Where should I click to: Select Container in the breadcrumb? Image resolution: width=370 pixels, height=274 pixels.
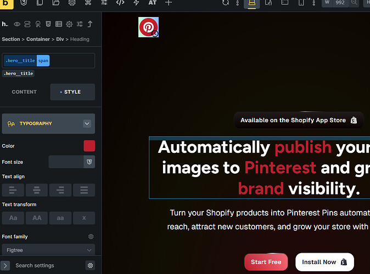[38, 39]
